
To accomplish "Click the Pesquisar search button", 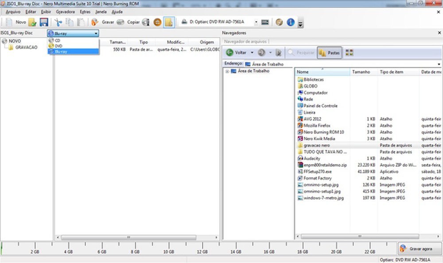I will [301, 53].
